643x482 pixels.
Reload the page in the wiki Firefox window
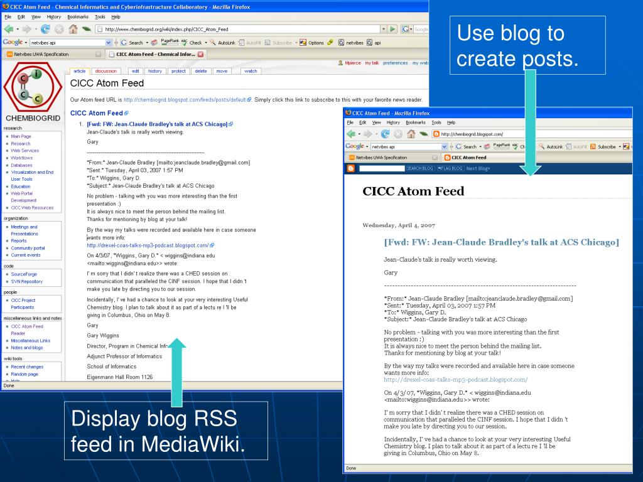[x=45, y=29]
